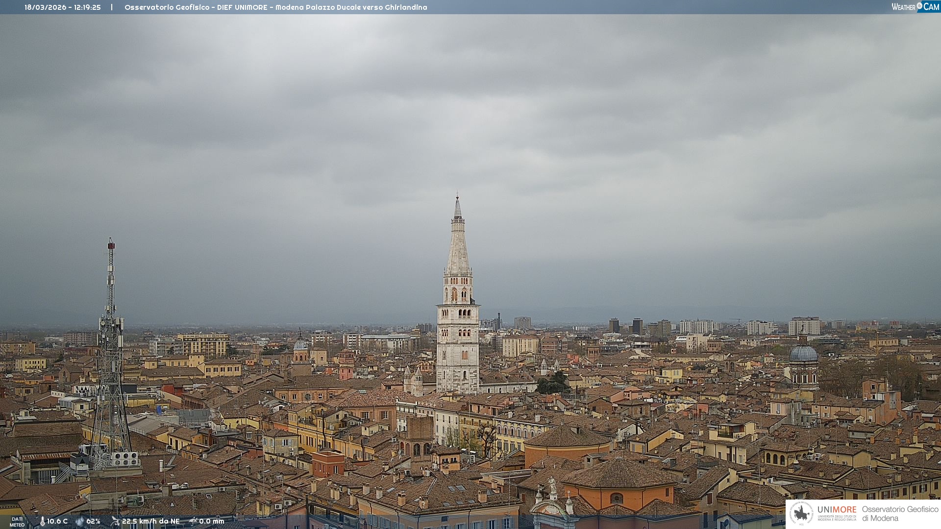
Task: Click the 62% humidity value
Action: click(93, 522)
